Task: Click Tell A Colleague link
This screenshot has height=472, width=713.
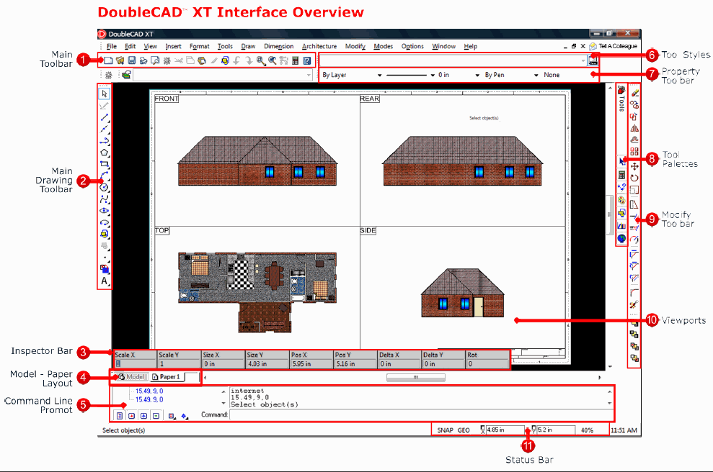Action: coord(614,46)
